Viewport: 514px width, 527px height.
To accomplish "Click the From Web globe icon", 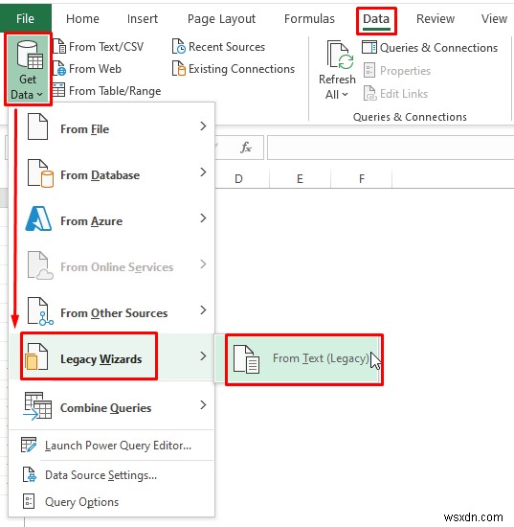I will (x=59, y=69).
